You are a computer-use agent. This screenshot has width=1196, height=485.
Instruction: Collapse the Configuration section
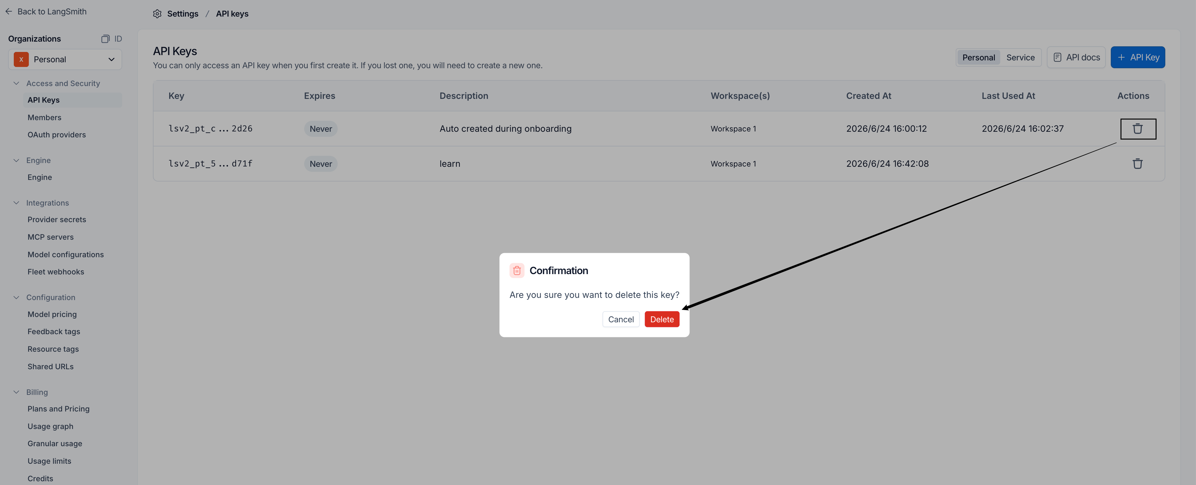(x=16, y=298)
